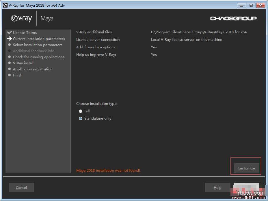This screenshot has width=268, height=201.
Task: Go to 'Check for running applications' step
Action: 38,57
